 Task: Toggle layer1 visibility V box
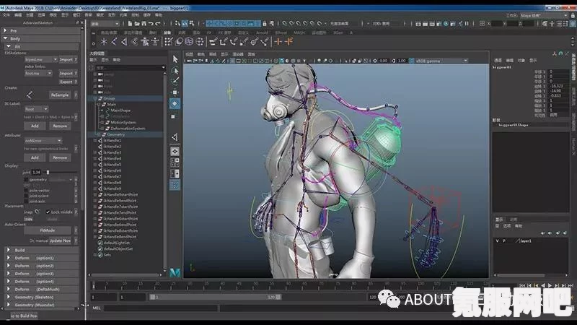point(498,240)
